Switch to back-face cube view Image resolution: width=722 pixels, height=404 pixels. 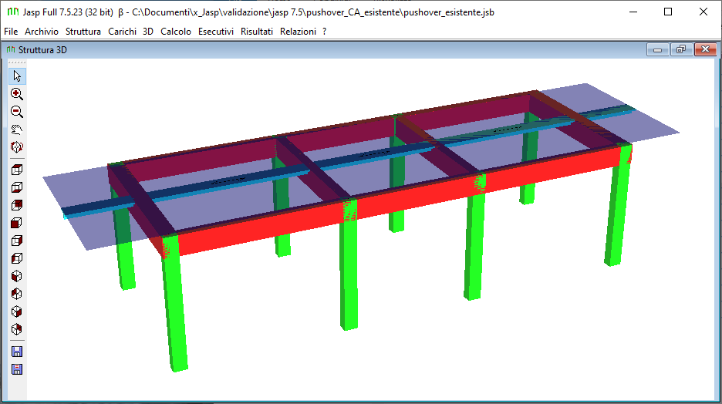[17, 205]
